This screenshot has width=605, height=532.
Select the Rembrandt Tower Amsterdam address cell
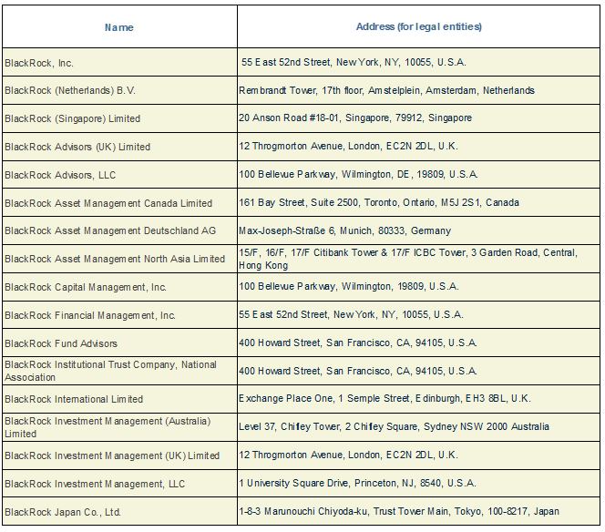pos(418,90)
